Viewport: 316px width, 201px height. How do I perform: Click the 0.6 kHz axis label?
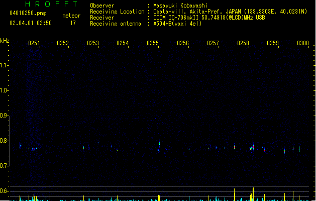[4, 191]
